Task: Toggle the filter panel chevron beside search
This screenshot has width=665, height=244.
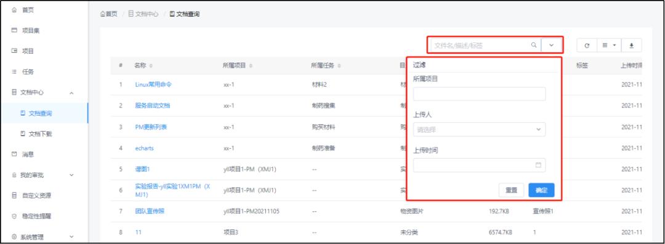Action: pos(551,45)
